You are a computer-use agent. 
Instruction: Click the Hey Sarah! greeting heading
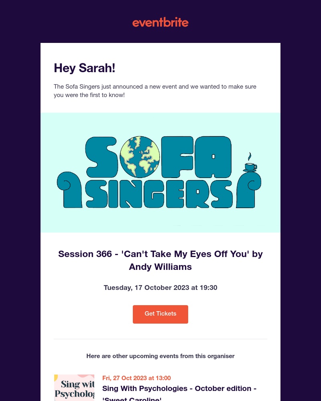point(85,68)
